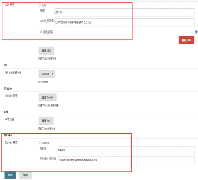Save the tool configuration

click(x=10, y=175)
